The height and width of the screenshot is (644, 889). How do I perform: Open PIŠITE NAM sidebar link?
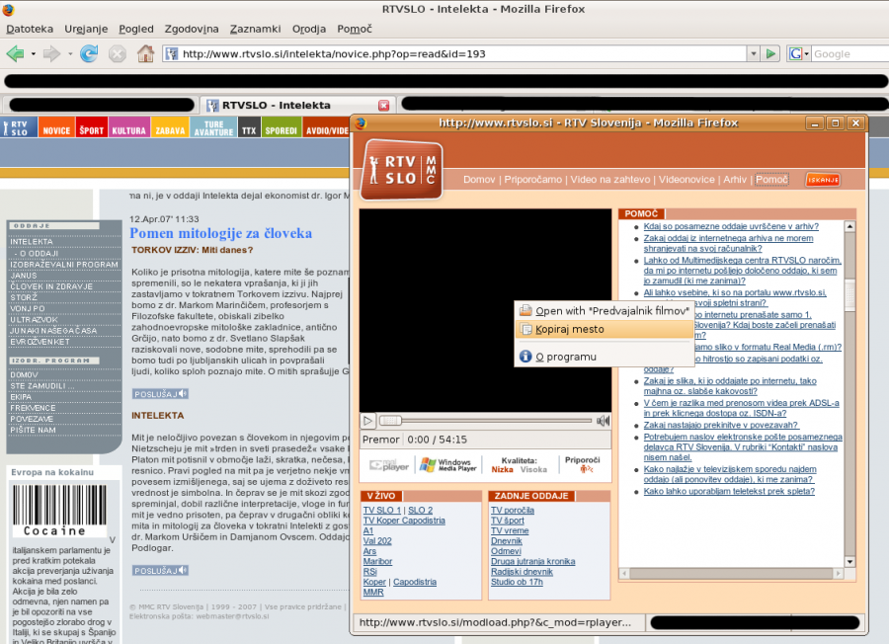click(x=33, y=431)
